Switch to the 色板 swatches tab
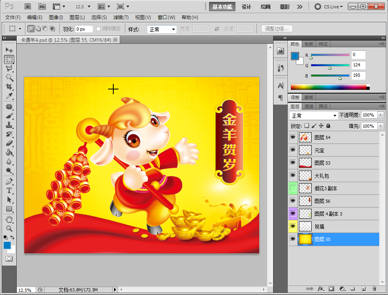388x295 pixels. pyautogui.click(x=308, y=44)
